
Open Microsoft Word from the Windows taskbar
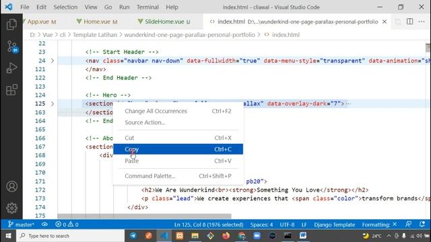pyautogui.click(x=303, y=236)
